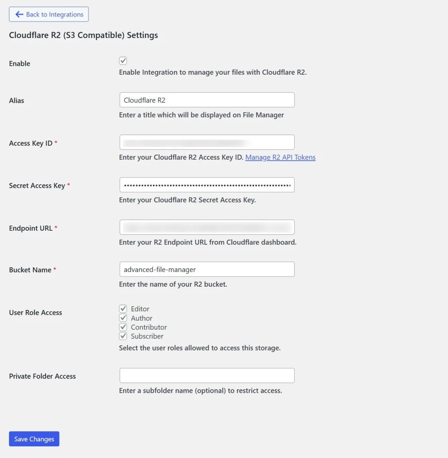Save settings with Save Changes button
The width and height of the screenshot is (448, 458).
34,439
